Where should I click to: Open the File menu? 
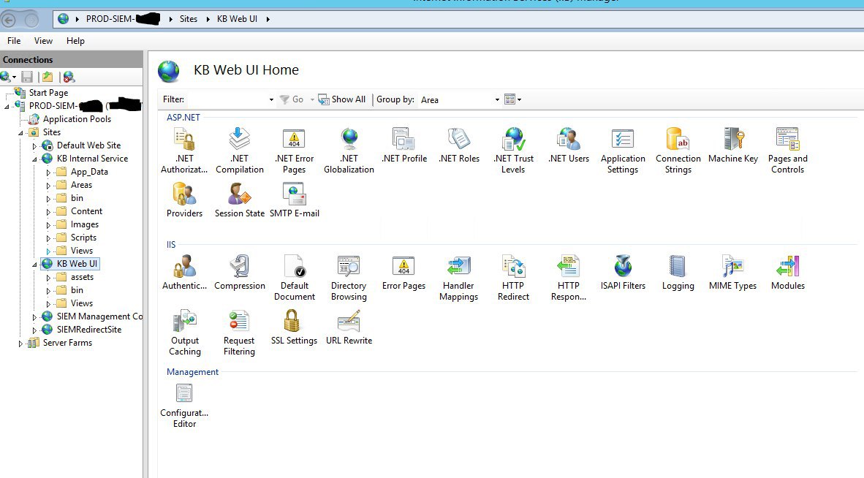pos(14,41)
